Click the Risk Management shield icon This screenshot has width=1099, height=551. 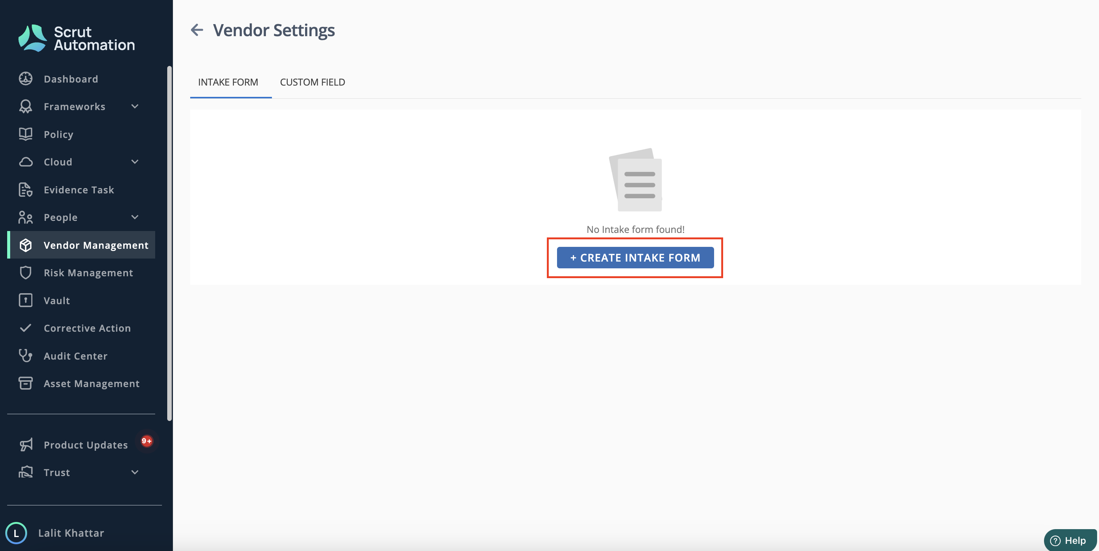click(x=26, y=272)
